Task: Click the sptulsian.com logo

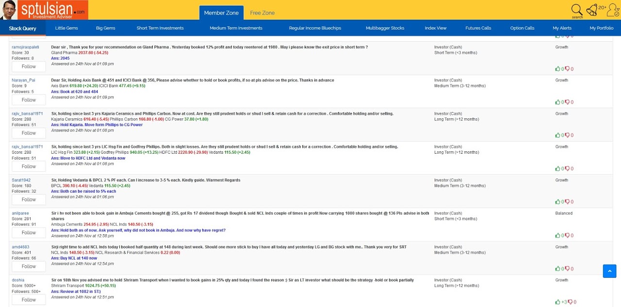Action: [x=52, y=10]
